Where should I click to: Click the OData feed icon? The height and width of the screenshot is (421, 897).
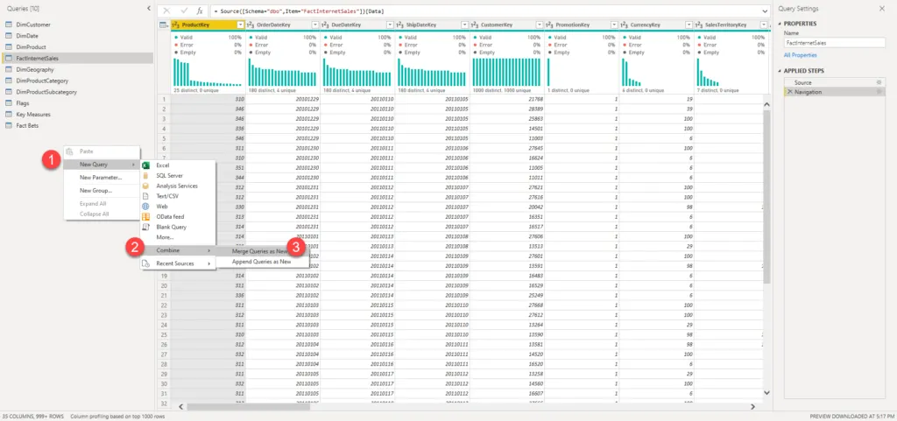(x=146, y=216)
